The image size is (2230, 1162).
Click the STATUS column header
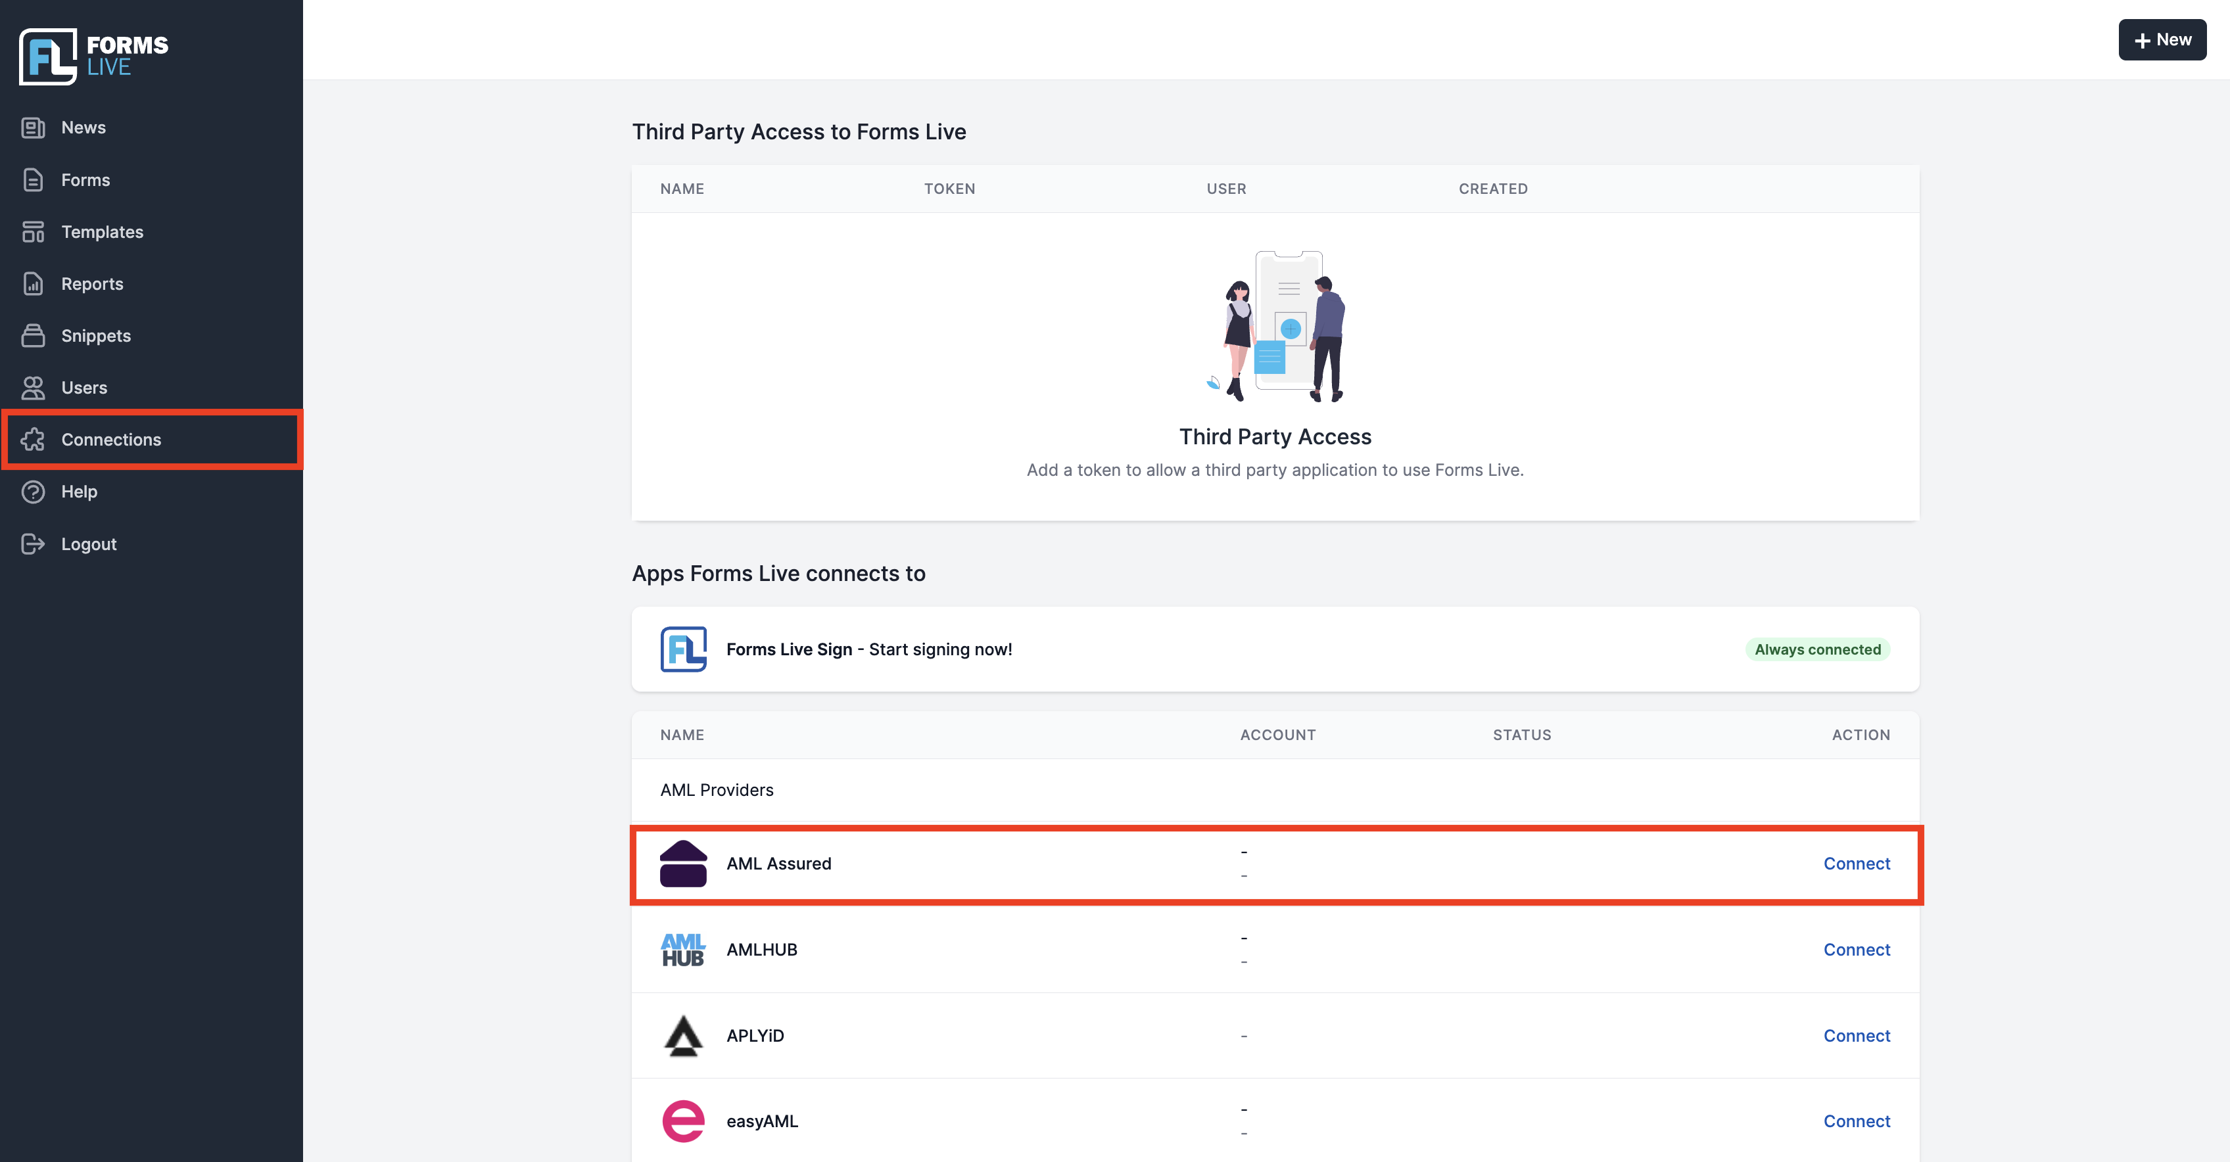click(x=1521, y=735)
